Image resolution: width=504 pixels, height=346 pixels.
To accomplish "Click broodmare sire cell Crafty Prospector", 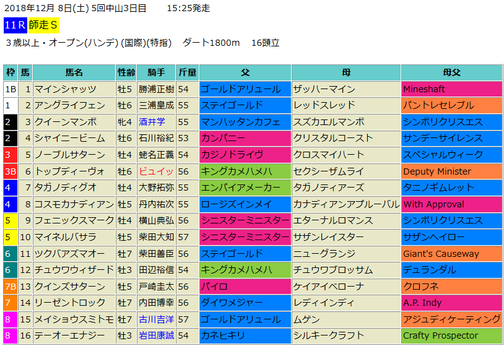I will point(451,335).
